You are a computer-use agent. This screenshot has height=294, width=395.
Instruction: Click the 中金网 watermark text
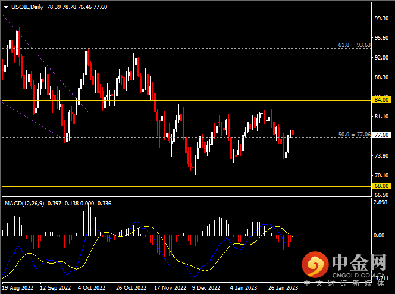359,260
